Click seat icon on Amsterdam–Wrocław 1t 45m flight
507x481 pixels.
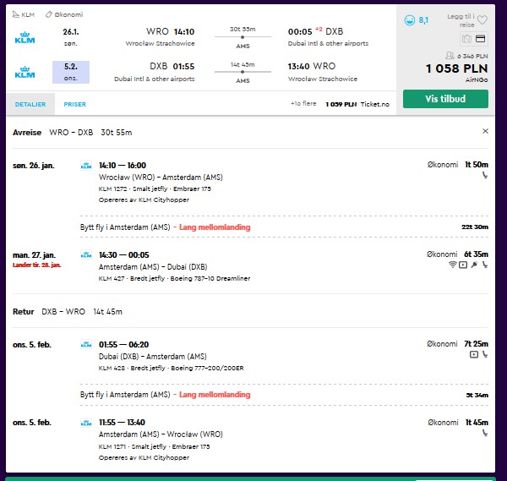485,433
